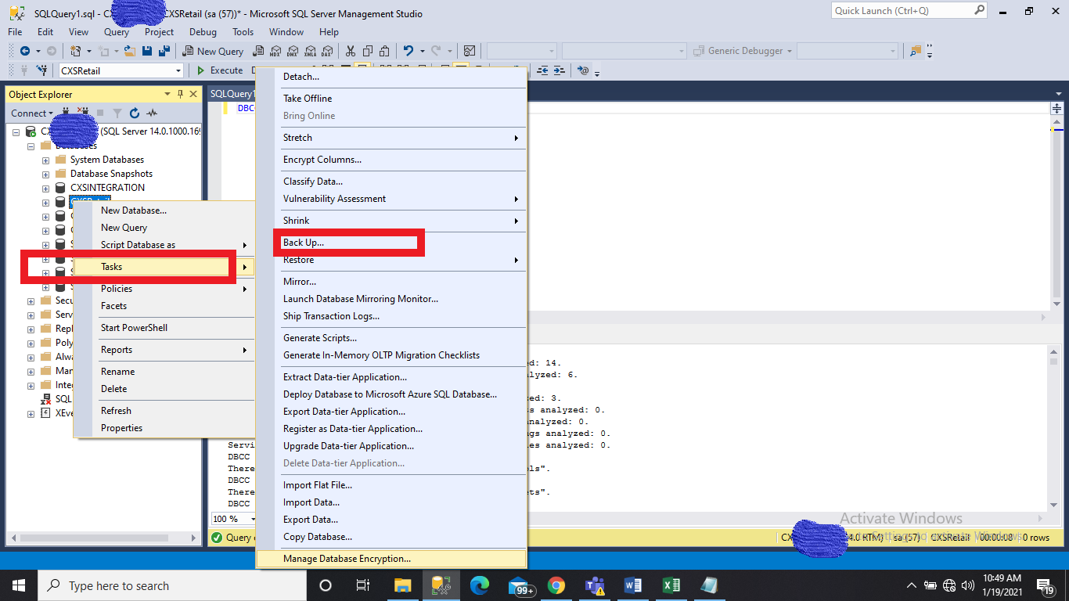This screenshot has height=601, width=1069.
Task: Click the MDX query icon
Action: (x=275, y=51)
